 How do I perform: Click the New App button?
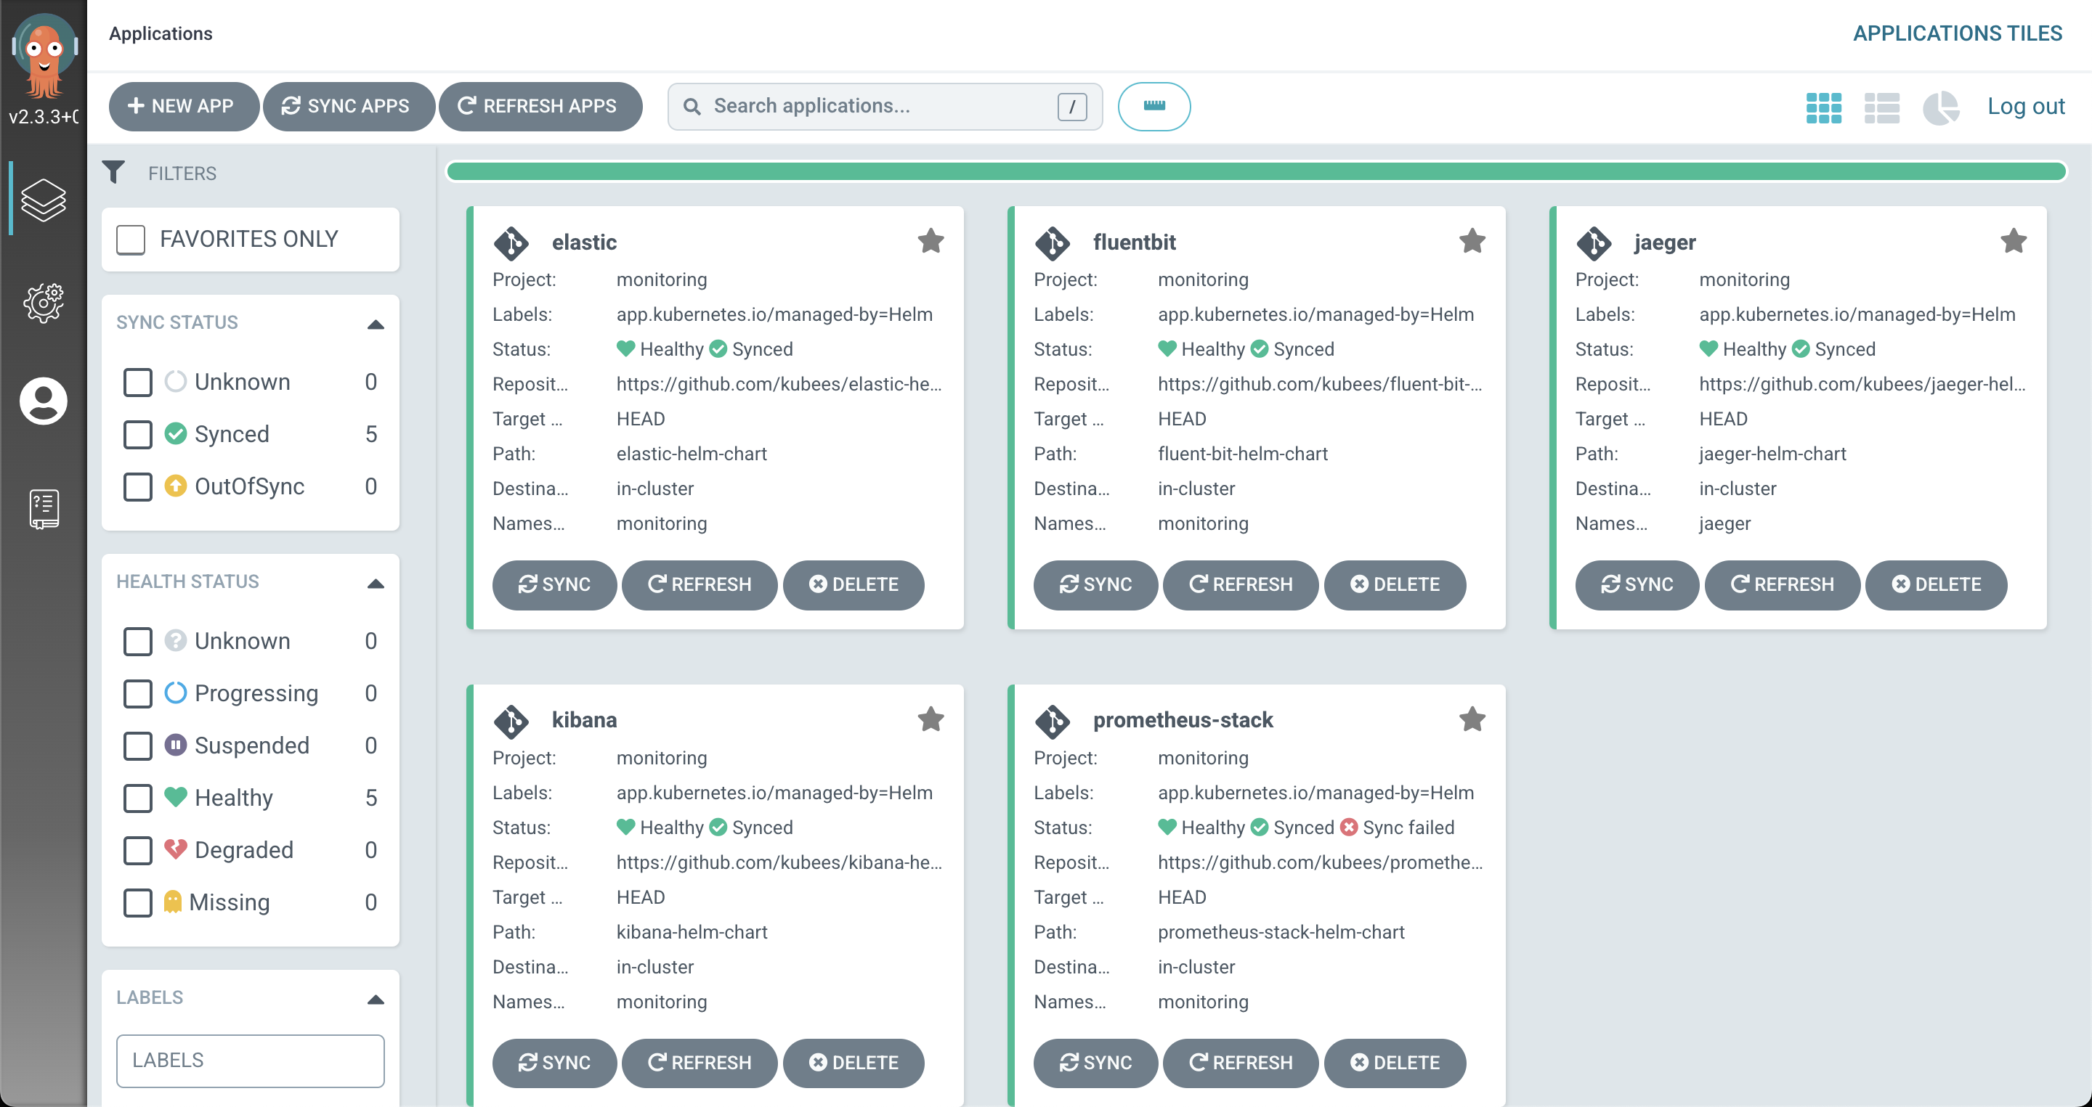184,106
